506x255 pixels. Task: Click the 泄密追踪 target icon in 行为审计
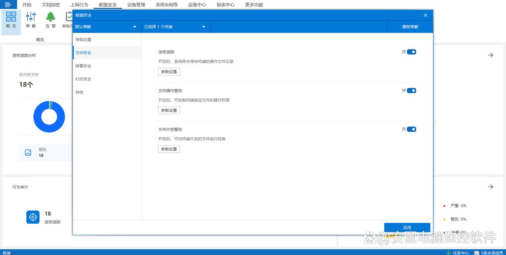coord(33,217)
